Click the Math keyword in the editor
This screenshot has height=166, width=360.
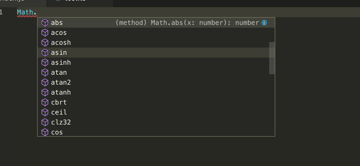click(25, 12)
